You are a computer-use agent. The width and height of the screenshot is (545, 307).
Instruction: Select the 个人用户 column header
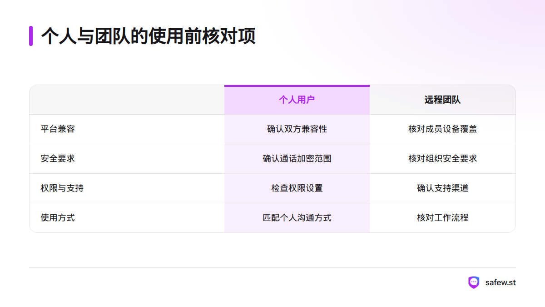pyautogui.click(x=297, y=100)
